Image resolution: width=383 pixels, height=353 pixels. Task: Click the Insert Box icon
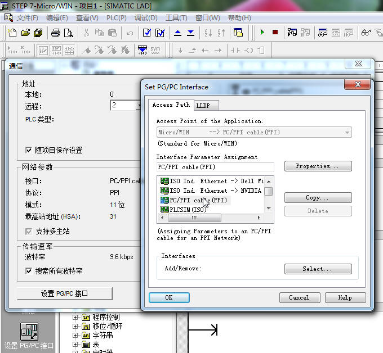(261, 51)
